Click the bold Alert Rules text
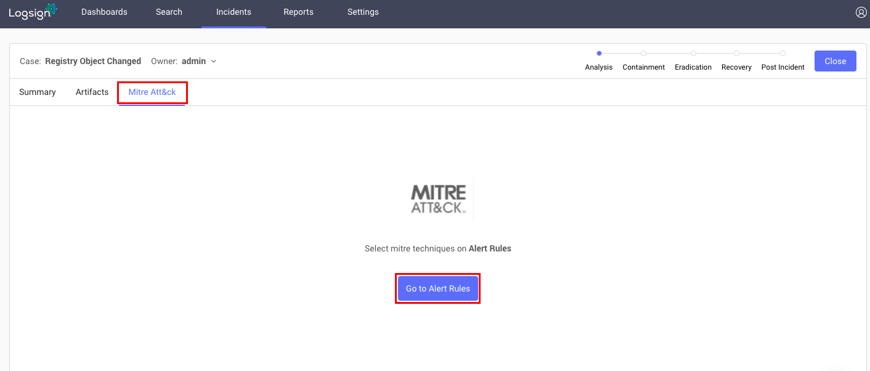The width and height of the screenshot is (870, 371). (490, 249)
